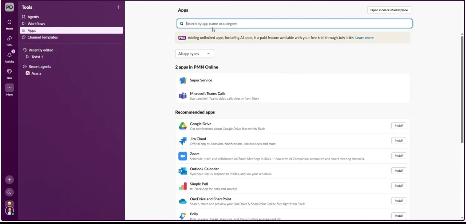
Task: Click the plus icon next to Tools
Action: pyautogui.click(x=118, y=7)
